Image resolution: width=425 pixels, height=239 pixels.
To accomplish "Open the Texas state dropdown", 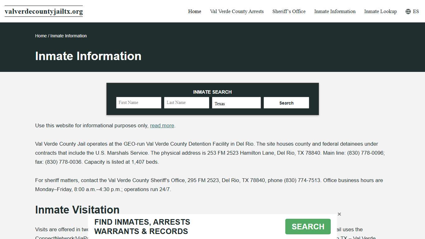I will click(236, 102).
